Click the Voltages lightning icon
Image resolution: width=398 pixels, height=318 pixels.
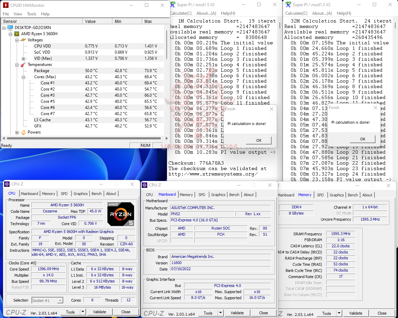[23, 40]
